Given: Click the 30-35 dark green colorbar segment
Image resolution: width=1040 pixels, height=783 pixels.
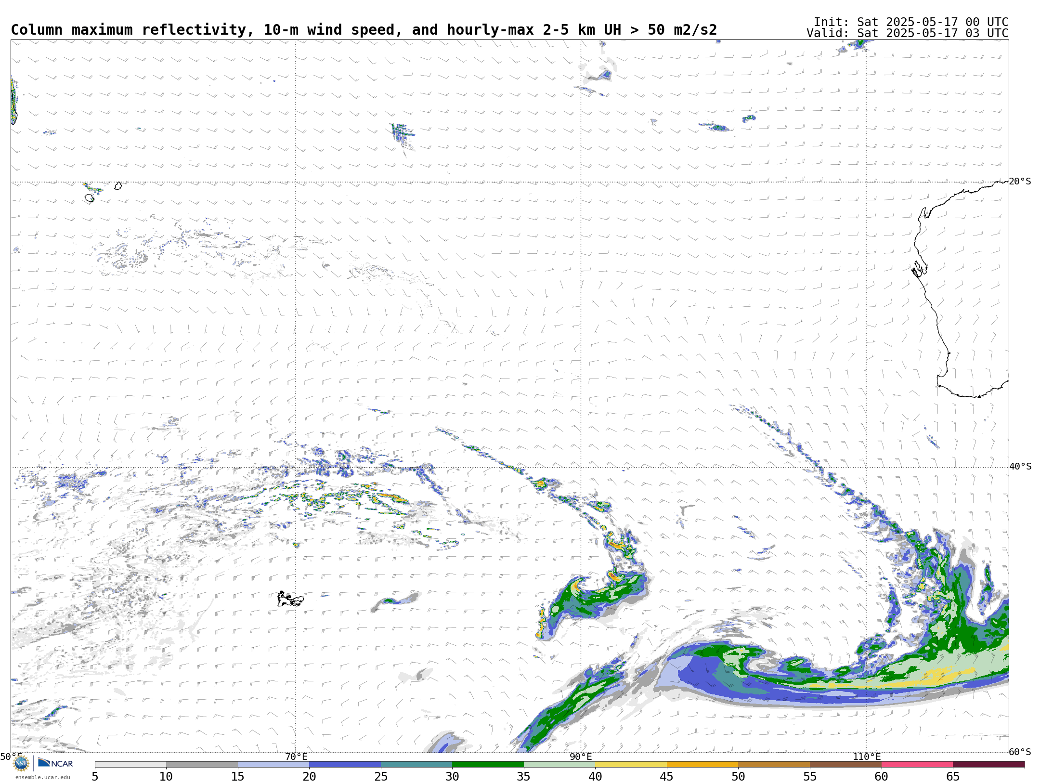Looking at the screenshot, I should coord(488,765).
